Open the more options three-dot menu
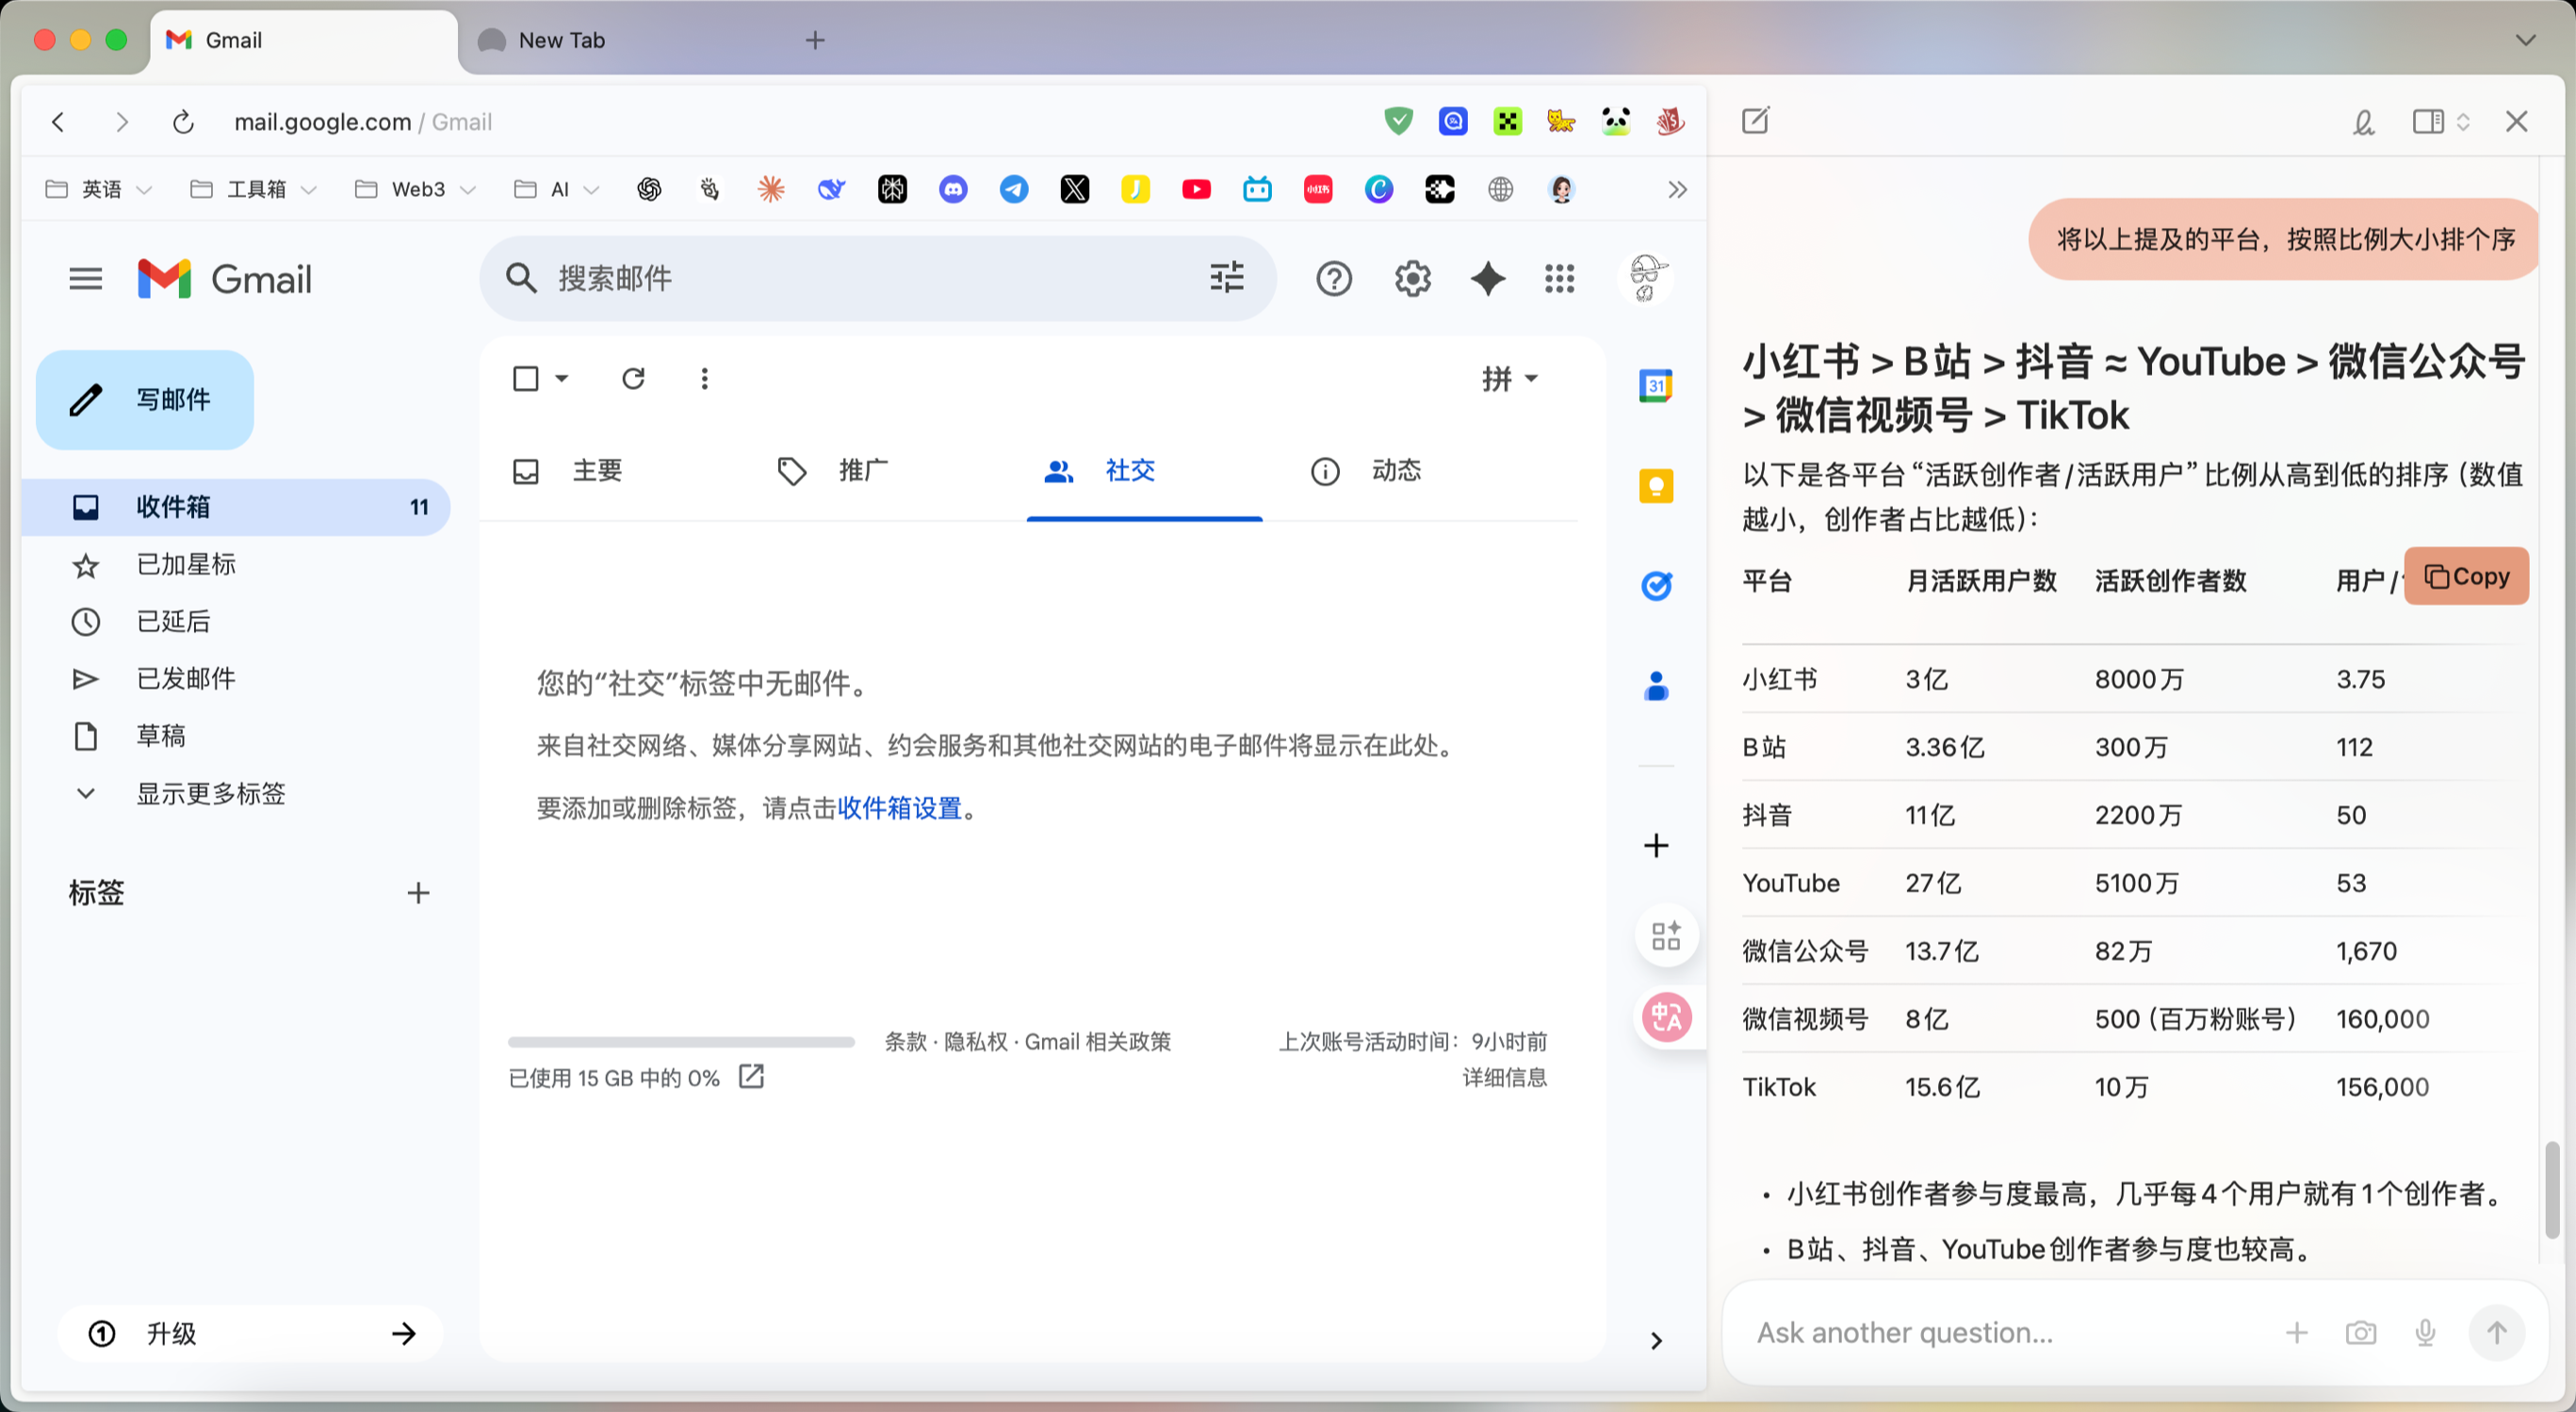This screenshot has width=2576, height=1412. pyautogui.click(x=705, y=378)
